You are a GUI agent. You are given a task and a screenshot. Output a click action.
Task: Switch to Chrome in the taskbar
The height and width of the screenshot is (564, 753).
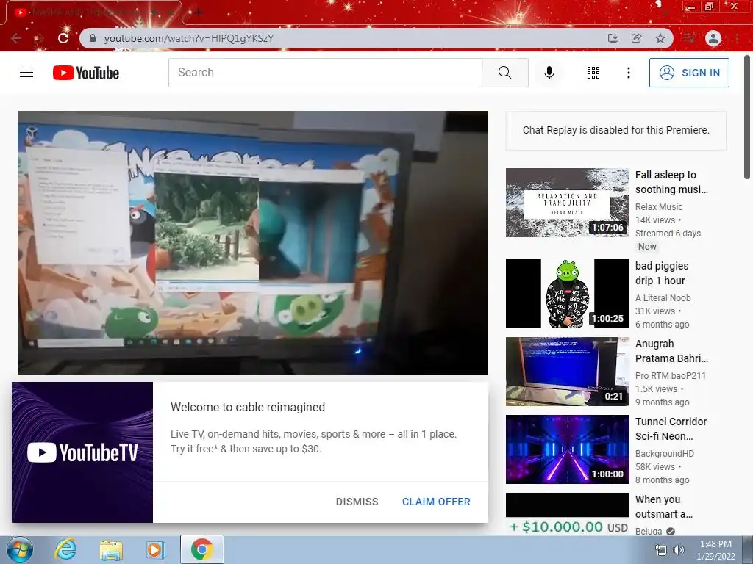tap(201, 549)
